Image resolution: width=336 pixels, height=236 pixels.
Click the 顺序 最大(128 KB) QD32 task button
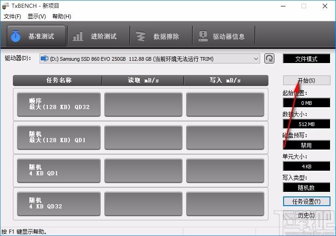click(x=59, y=104)
